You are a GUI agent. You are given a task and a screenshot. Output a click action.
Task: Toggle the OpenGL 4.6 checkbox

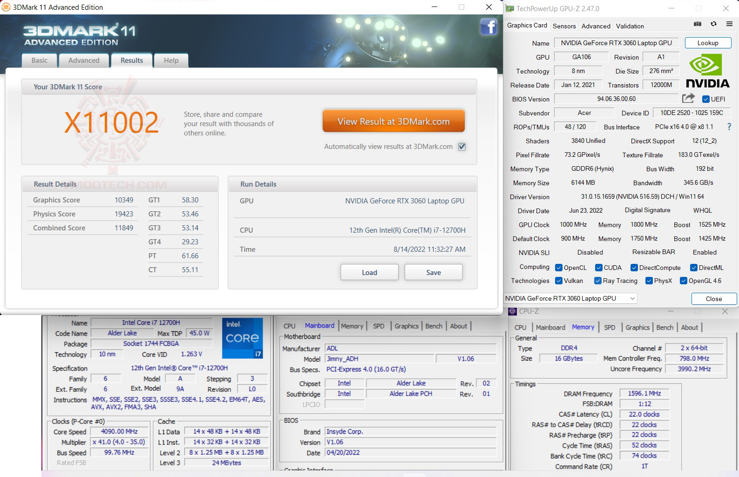(x=684, y=281)
